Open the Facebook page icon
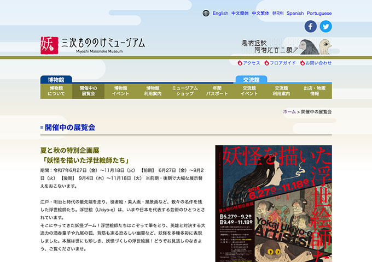Image resolution: width=372 pixels, height=262 pixels. [310, 26]
